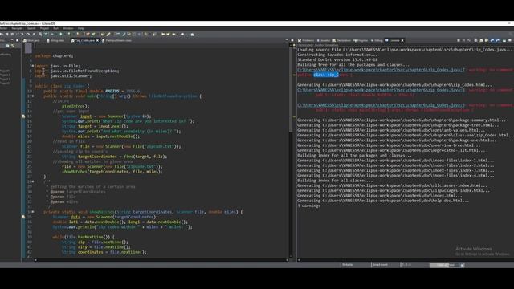
Task: Click the green Run toolbar button
Action: point(61,34)
